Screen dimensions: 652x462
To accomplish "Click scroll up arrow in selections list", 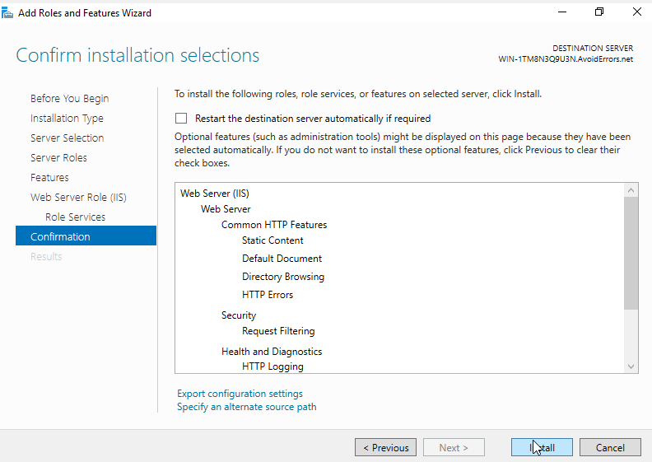I will (x=631, y=190).
